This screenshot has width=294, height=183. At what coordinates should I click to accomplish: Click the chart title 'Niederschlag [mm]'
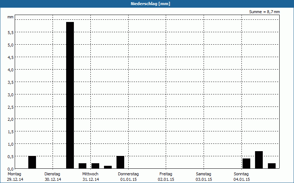(150, 4)
